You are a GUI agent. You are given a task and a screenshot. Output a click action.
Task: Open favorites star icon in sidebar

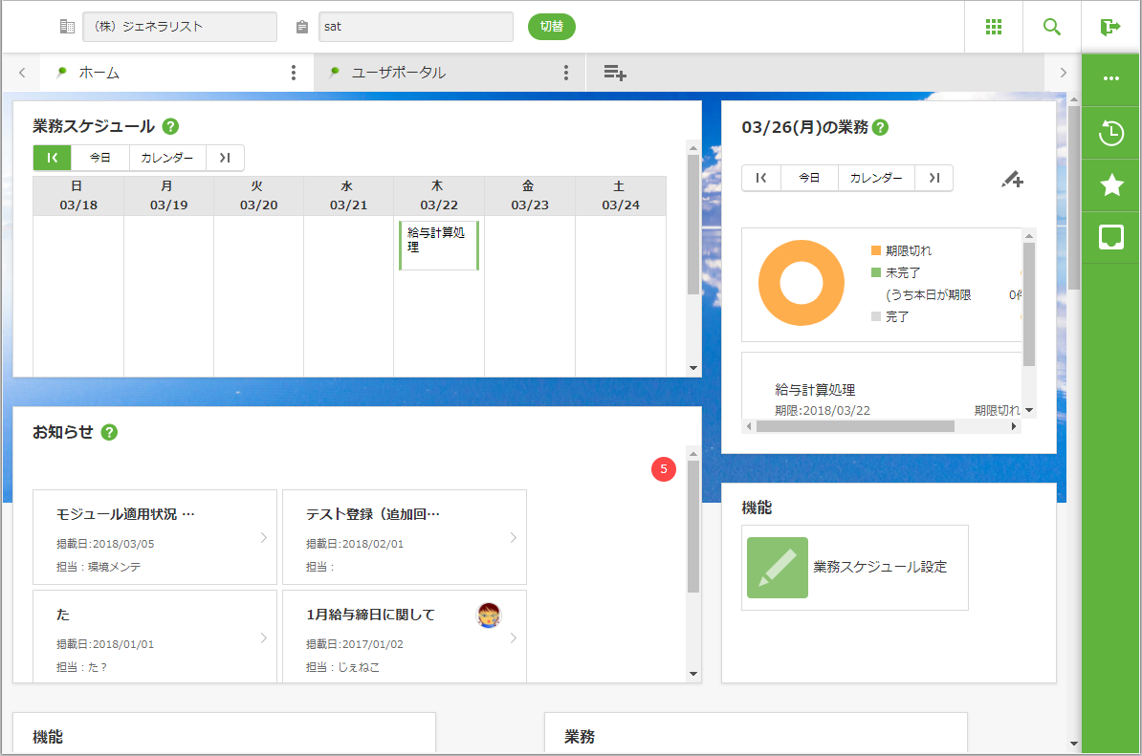(1110, 185)
